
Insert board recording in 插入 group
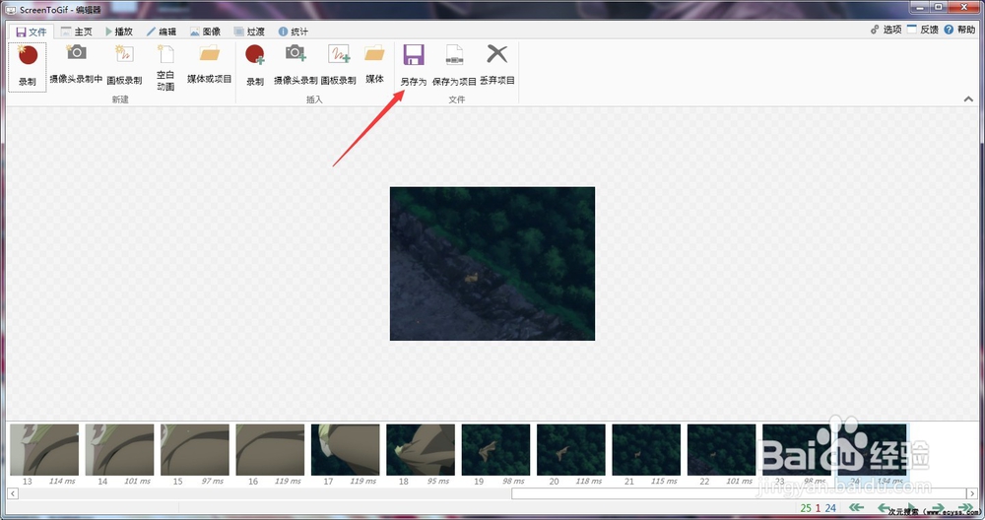pyautogui.click(x=339, y=66)
